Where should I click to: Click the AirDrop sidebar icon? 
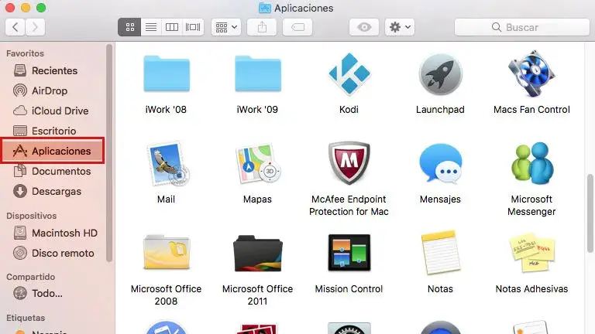(20, 91)
